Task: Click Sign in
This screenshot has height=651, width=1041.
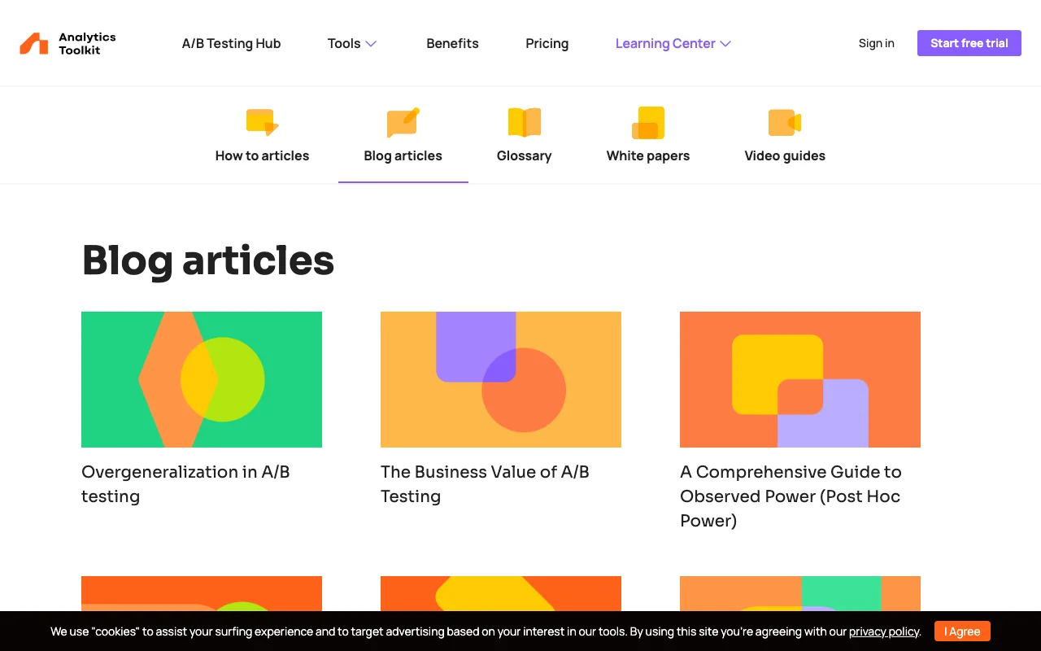Action: click(x=876, y=43)
